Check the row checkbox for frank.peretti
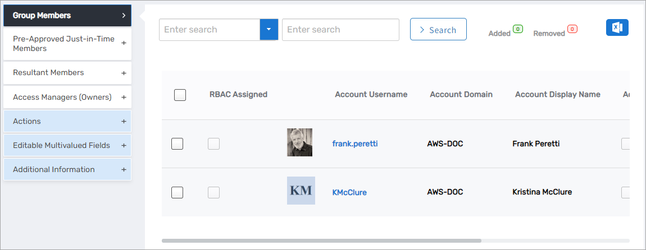The image size is (646, 250). (177, 144)
